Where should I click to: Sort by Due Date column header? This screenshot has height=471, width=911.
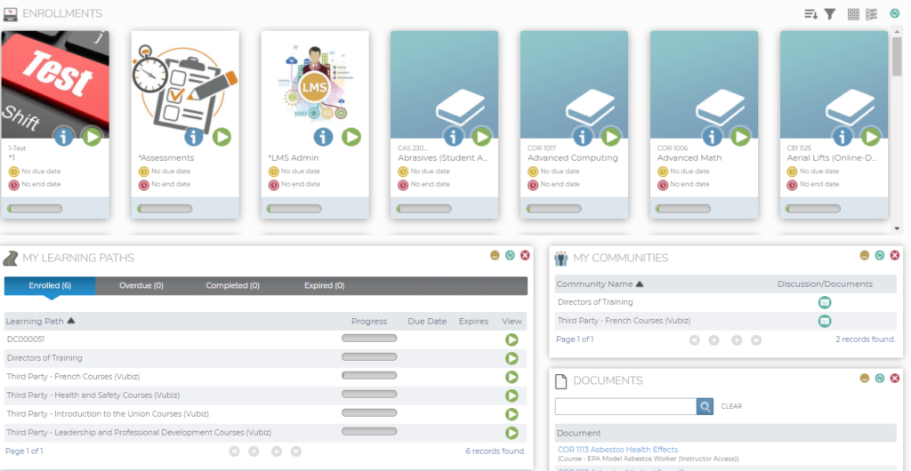point(427,321)
